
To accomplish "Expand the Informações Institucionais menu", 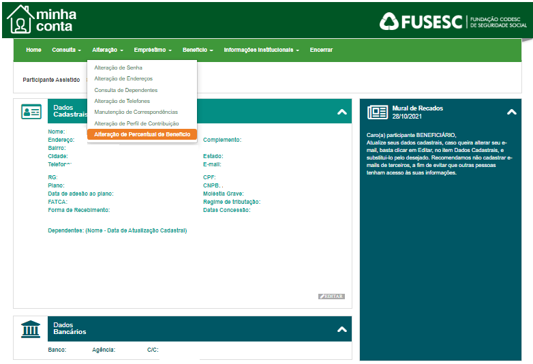I will point(262,50).
